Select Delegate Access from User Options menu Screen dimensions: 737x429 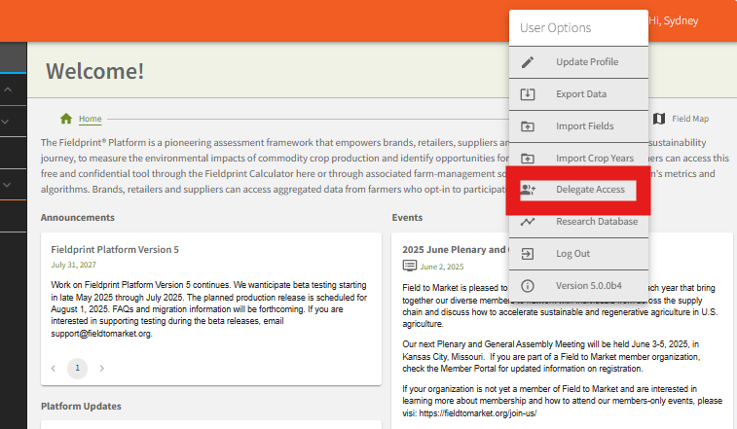[x=590, y=190]
